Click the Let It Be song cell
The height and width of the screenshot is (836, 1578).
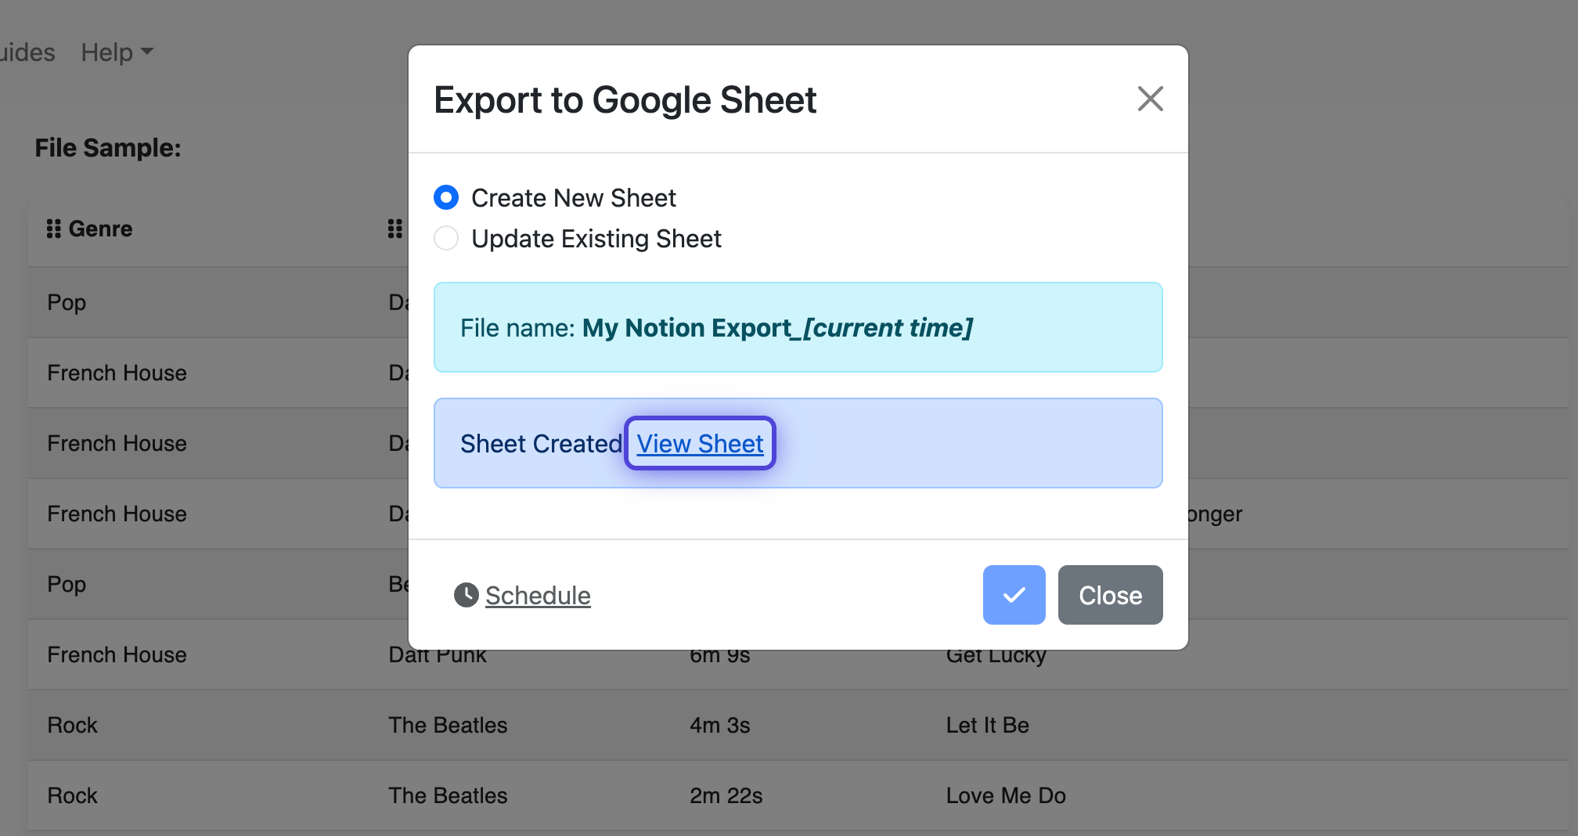(987, 726)
